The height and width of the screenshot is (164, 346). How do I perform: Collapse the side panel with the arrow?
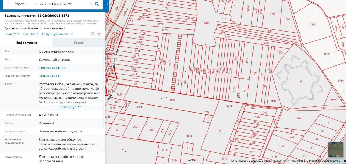pos(107,4)
